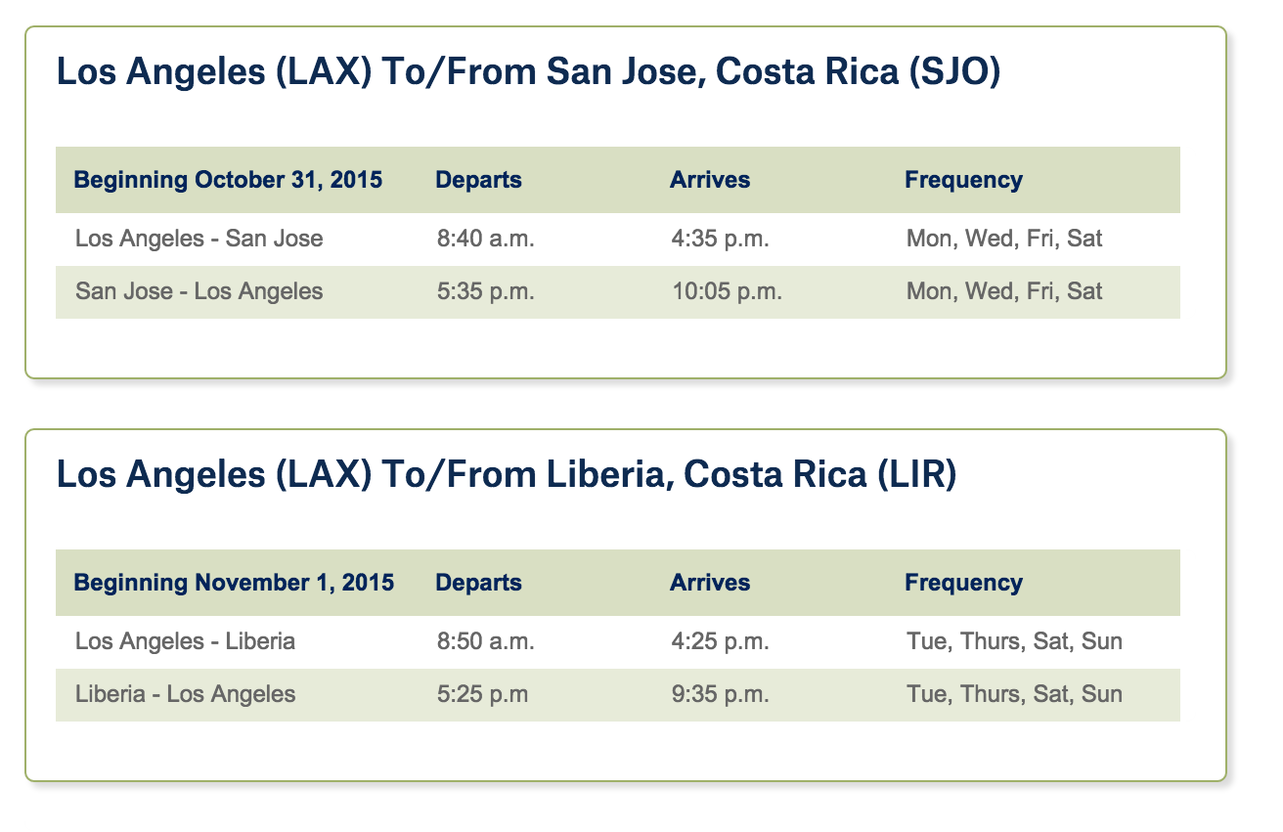Click Frequency column header in San Jose table
The height and width of the screenshot is (832, 1283).
click(x=963, y=181)
